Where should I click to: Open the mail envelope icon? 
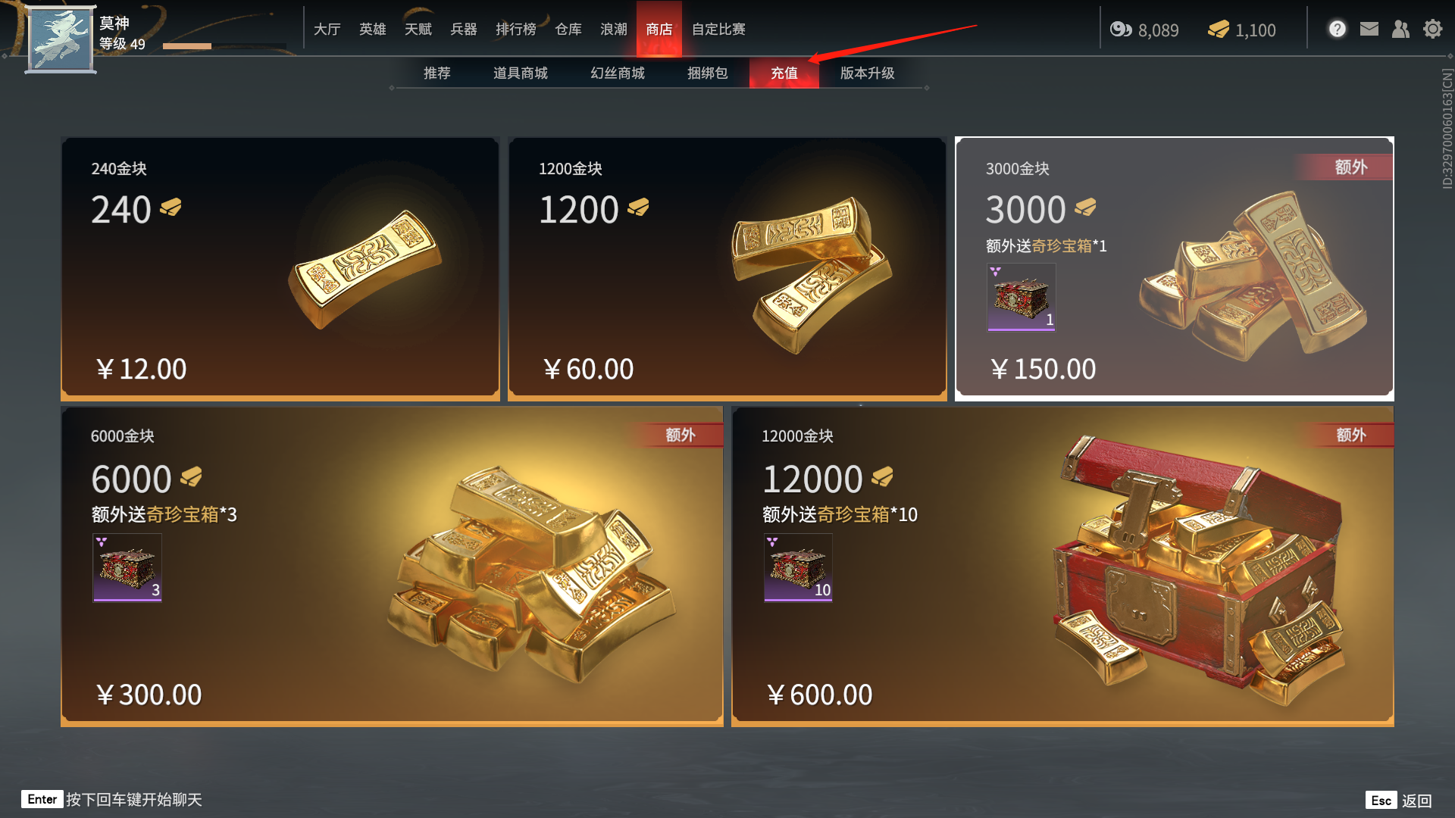tap(1369, 29)
